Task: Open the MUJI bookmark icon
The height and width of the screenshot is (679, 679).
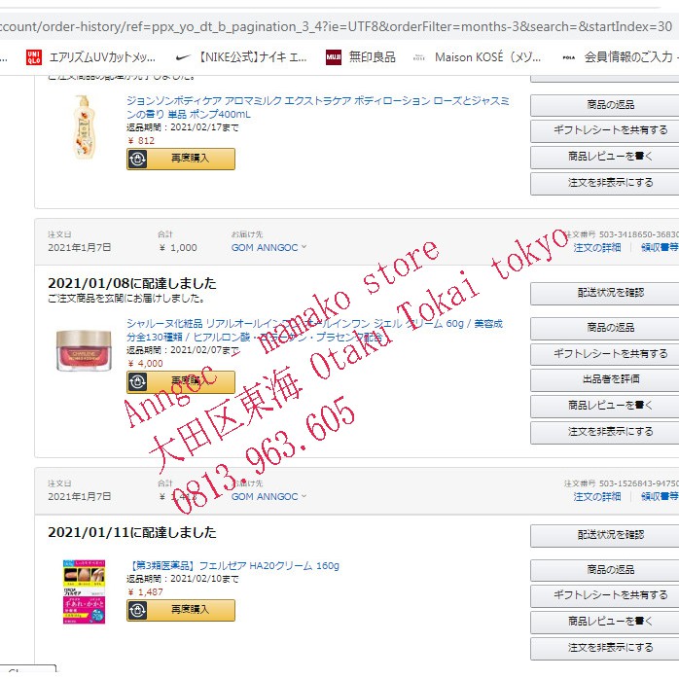Action: coord(334,56)
